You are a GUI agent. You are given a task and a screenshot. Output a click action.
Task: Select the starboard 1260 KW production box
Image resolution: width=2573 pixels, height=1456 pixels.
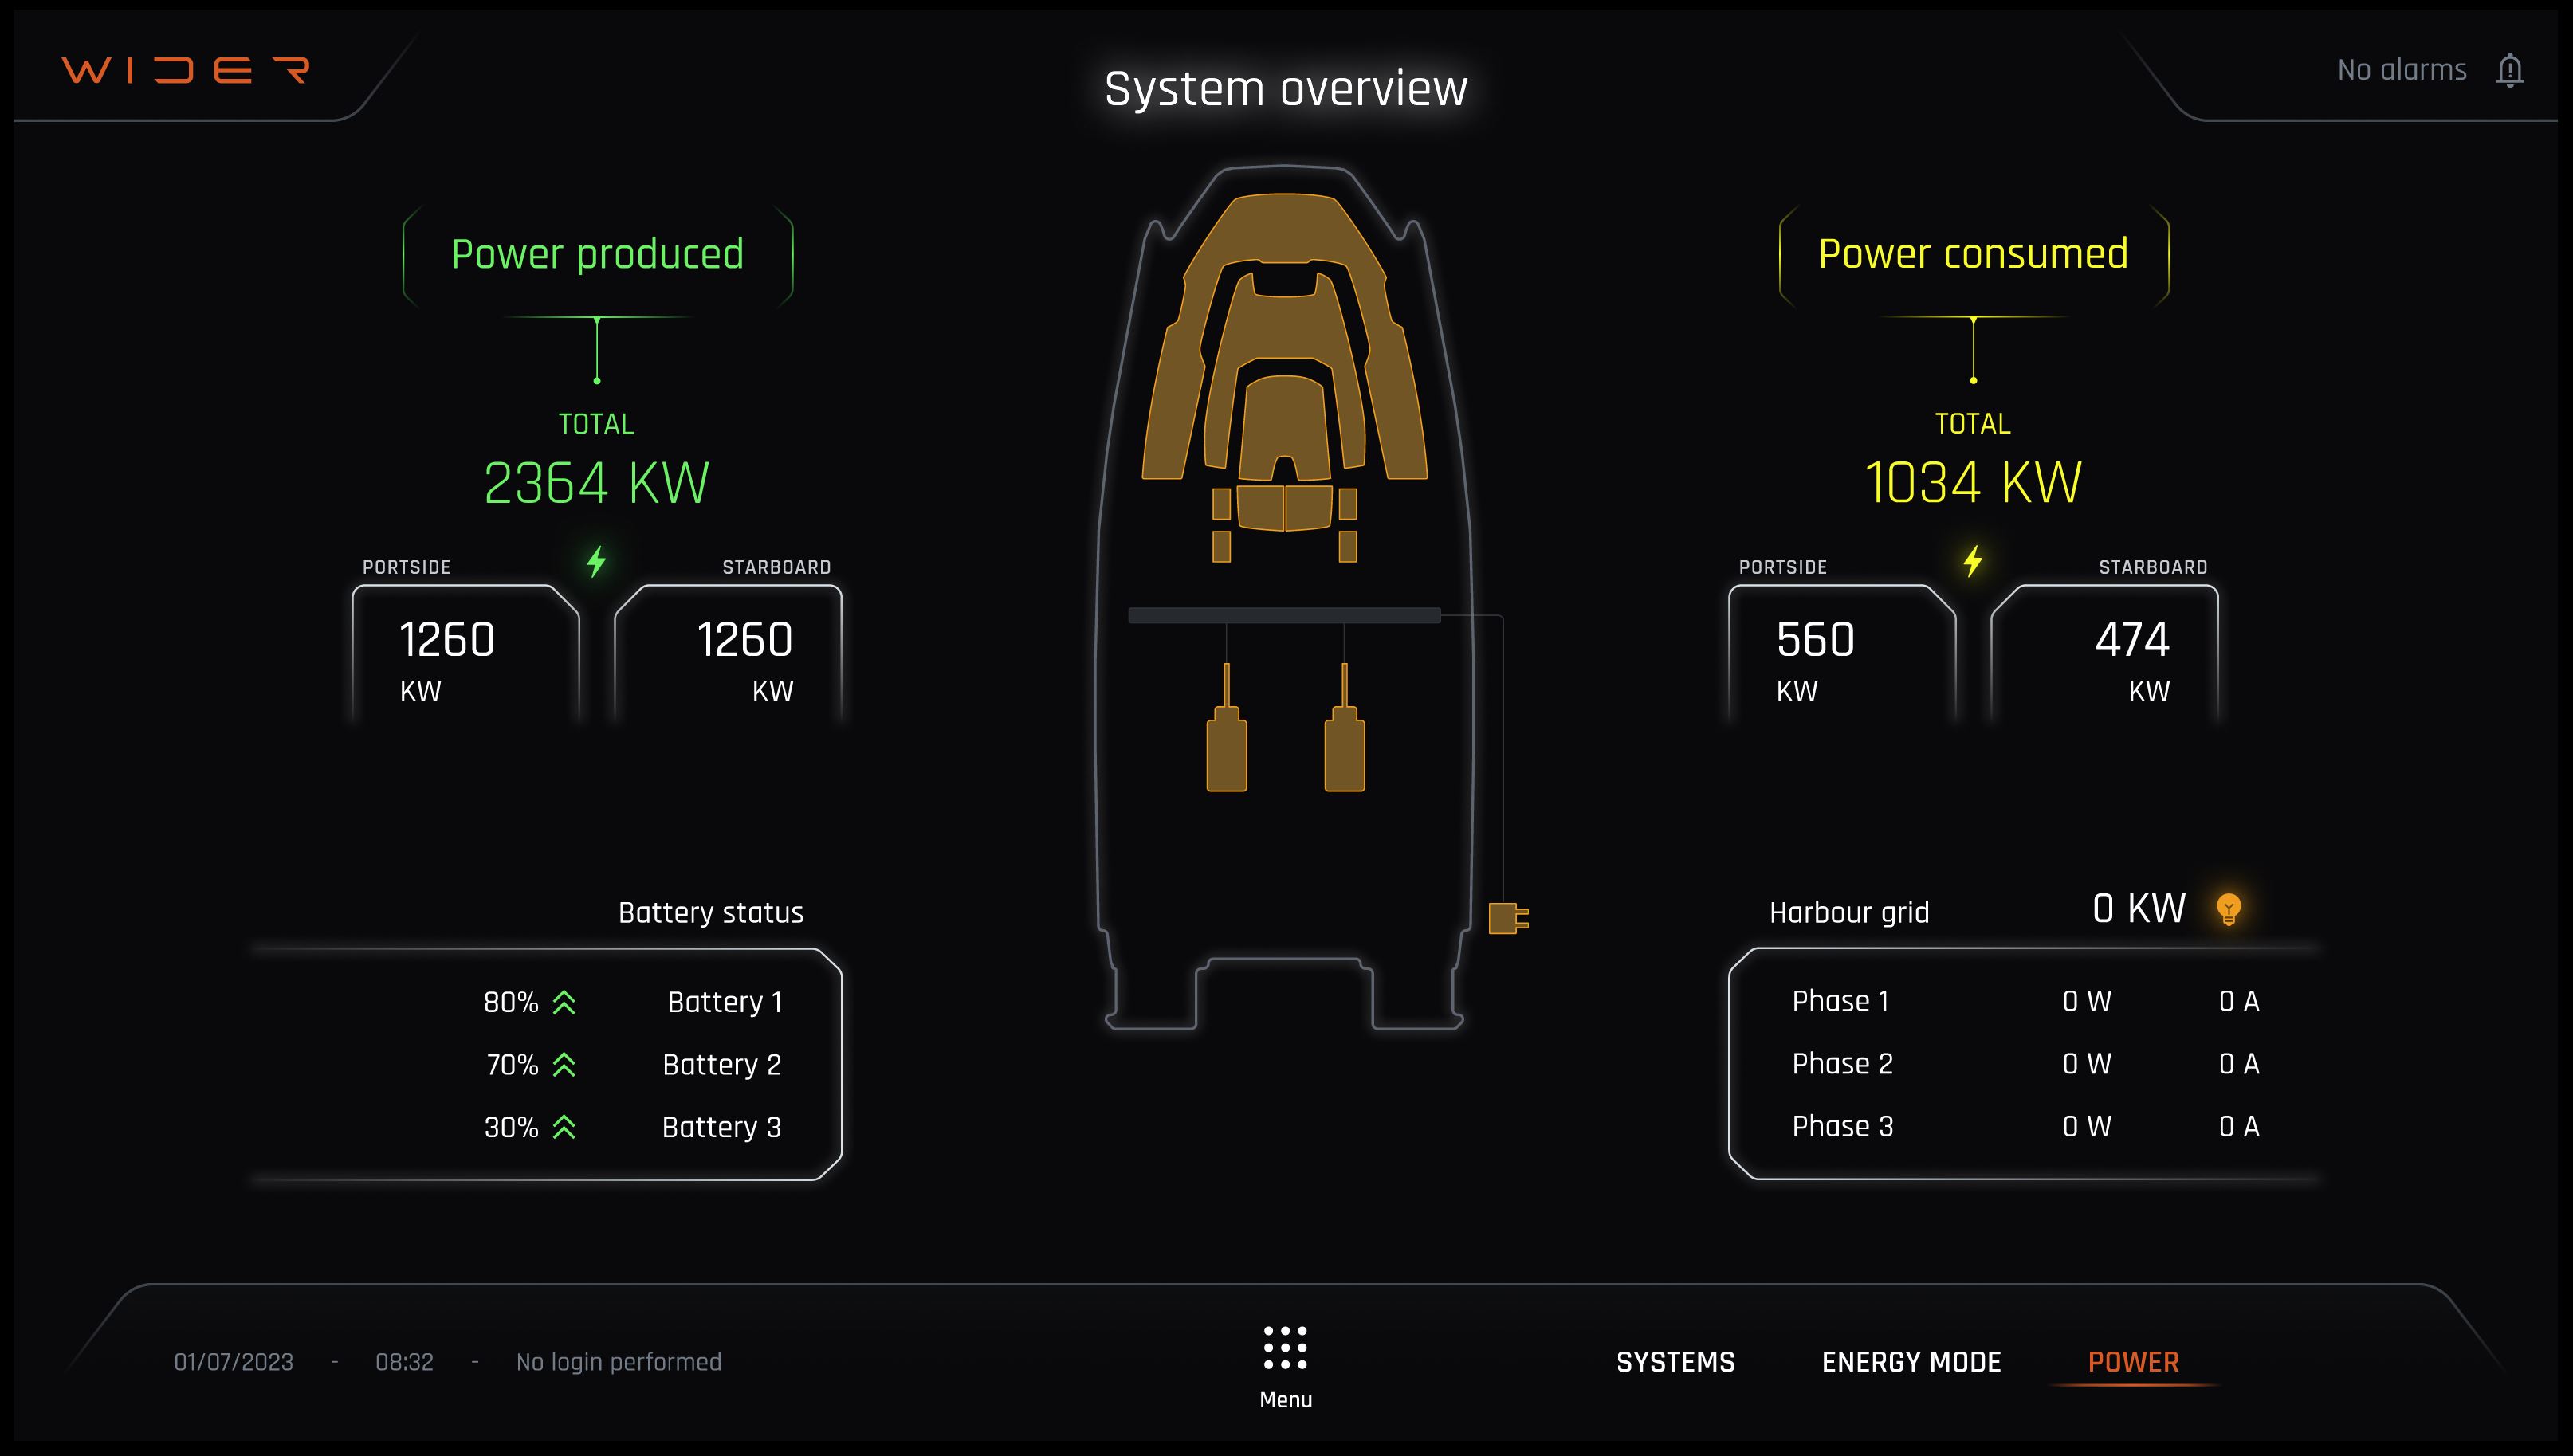point(728,657)
